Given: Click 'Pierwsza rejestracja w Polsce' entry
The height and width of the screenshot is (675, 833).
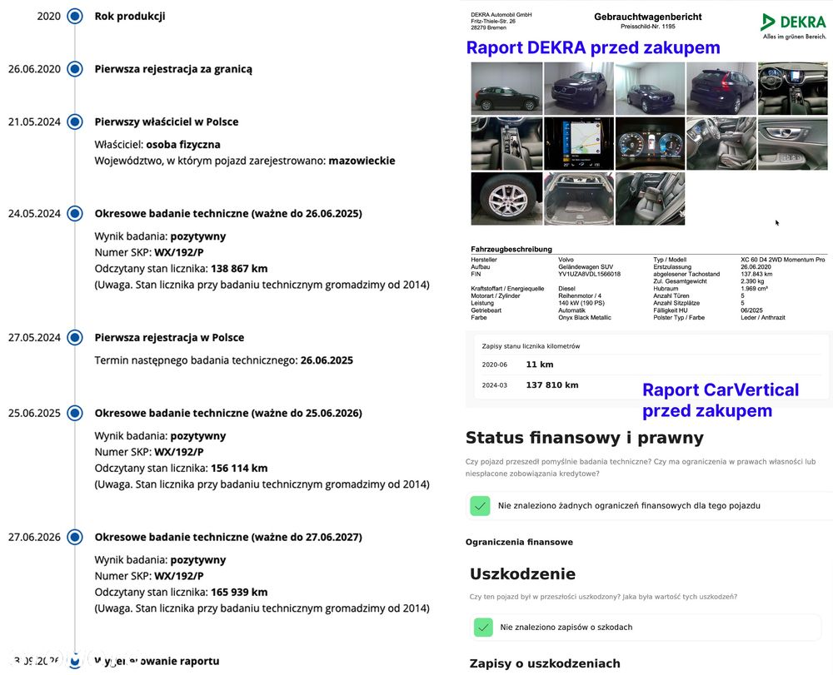Looking at the screenshot, I should pos(169,338).
